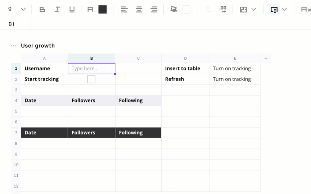Click the formula bar input area
Image resolution: width=311 pixels, height=194 pixels.
(x=171, y=24)
